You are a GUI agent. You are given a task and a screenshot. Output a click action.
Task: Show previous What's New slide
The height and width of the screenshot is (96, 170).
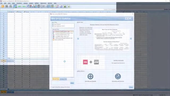point(78,38)
